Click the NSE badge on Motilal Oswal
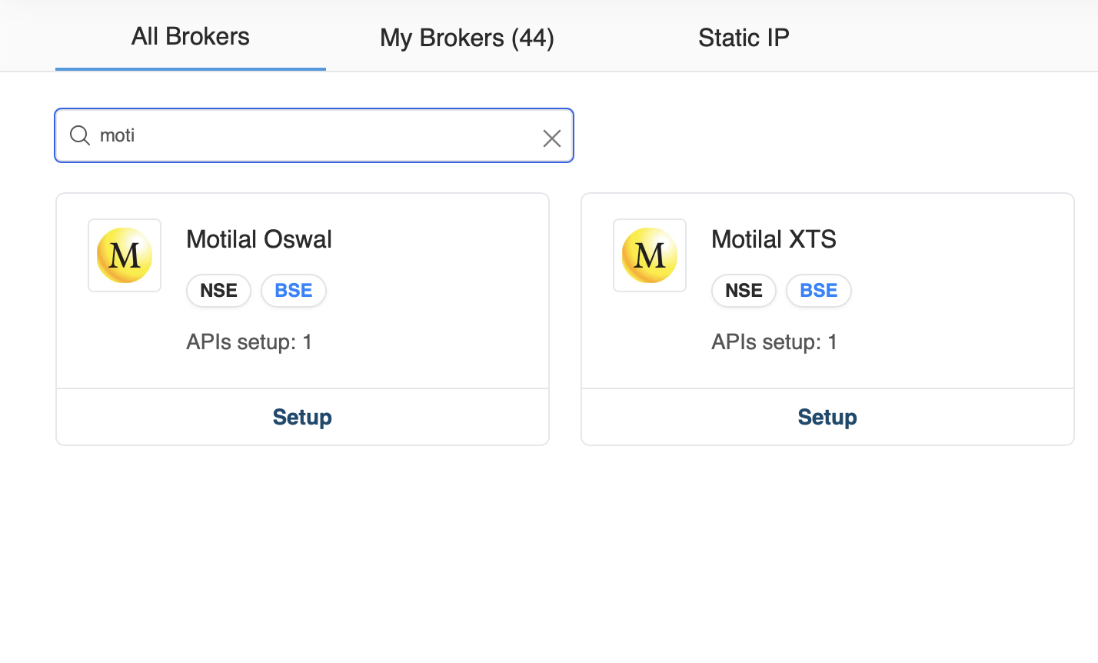Image resolution: width=1098 pixels, height=663 pixels. coord(218,291)
